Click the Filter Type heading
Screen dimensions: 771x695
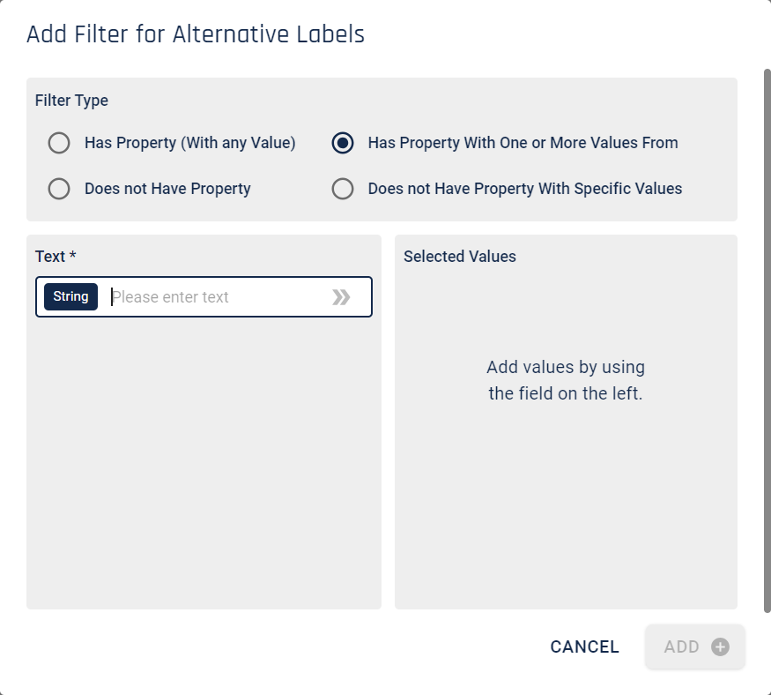click(71, 101)
